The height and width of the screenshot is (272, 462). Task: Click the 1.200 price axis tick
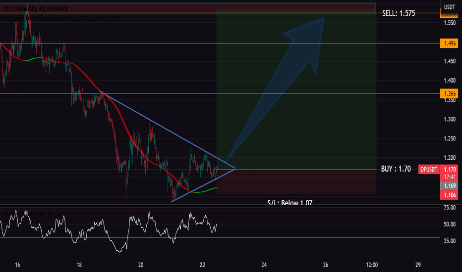coord(450,158)
